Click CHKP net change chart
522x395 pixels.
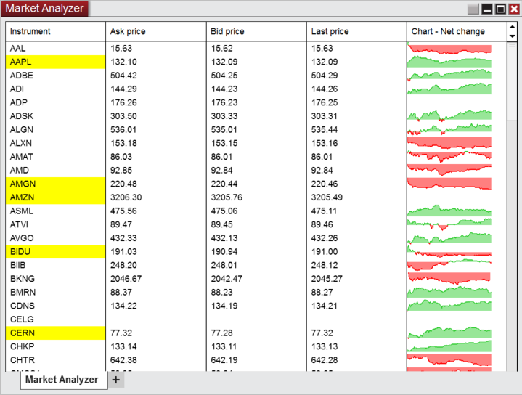[449, 346]
